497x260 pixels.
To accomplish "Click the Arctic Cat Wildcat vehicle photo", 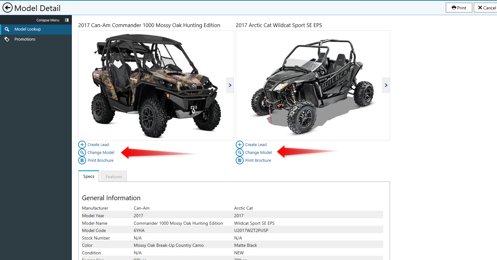I will pyautogui.click(x=313, y=86).
